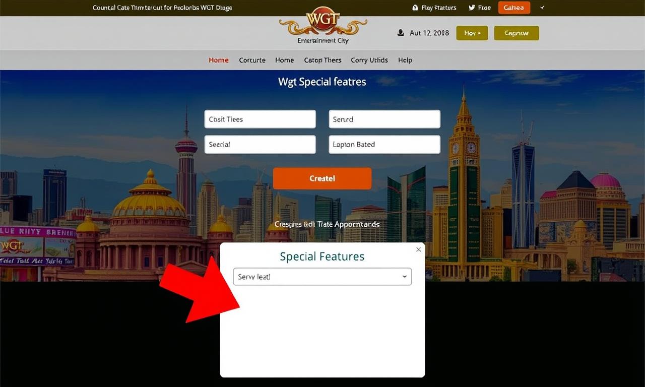Click the user icon beside the date
The width and height of the screenshot is (645, 387).
click(401, 33)
